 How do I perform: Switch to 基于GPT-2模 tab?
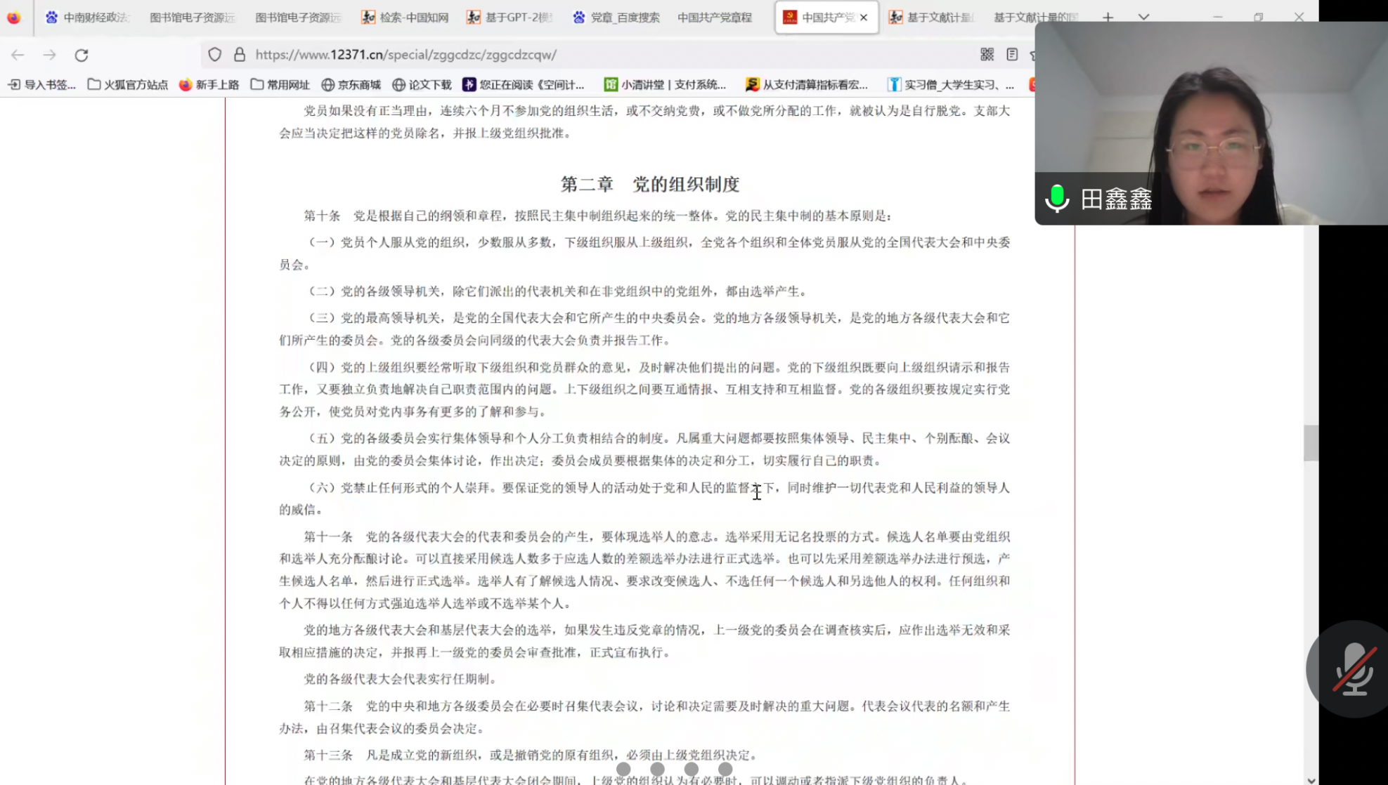510,18
